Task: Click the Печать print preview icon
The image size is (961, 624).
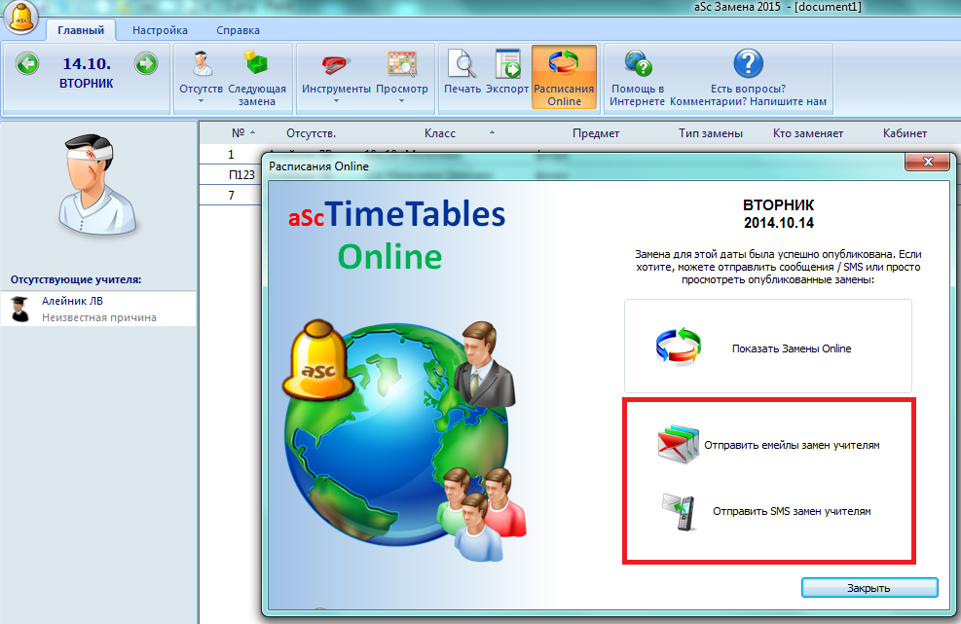Action: point(462,64)
